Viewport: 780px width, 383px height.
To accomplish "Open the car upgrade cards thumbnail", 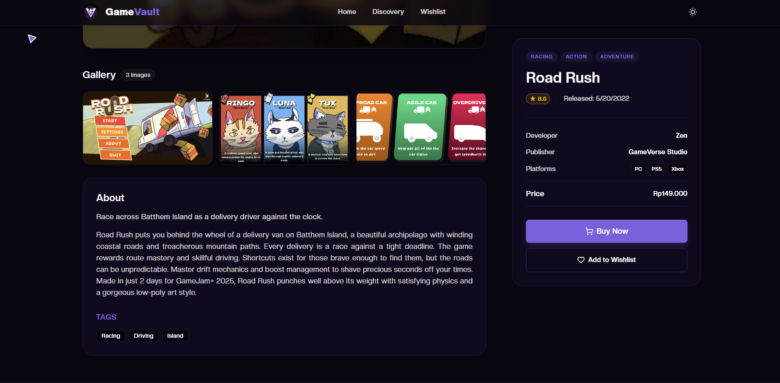I will coord(421,128).
